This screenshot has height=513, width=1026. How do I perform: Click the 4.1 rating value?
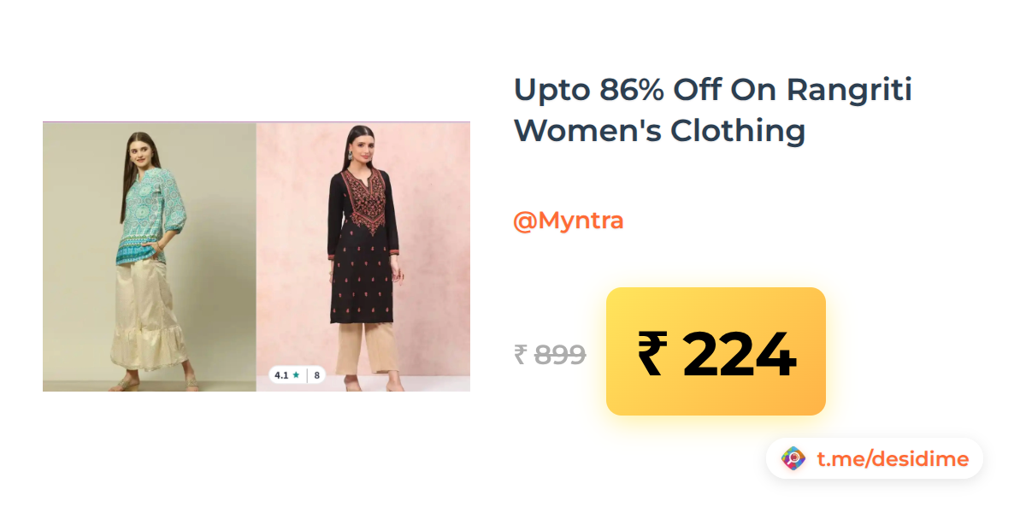point(281,374)
